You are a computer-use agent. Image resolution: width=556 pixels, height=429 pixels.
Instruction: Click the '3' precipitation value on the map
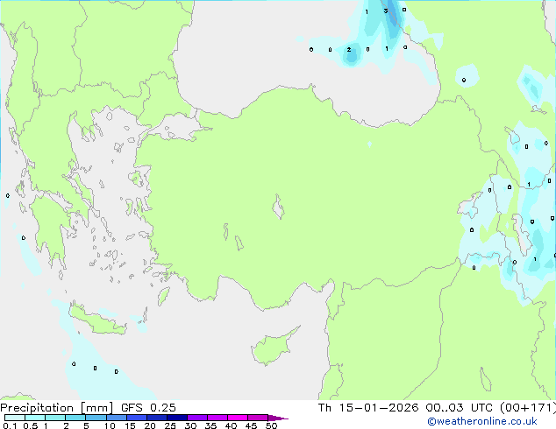386,11
